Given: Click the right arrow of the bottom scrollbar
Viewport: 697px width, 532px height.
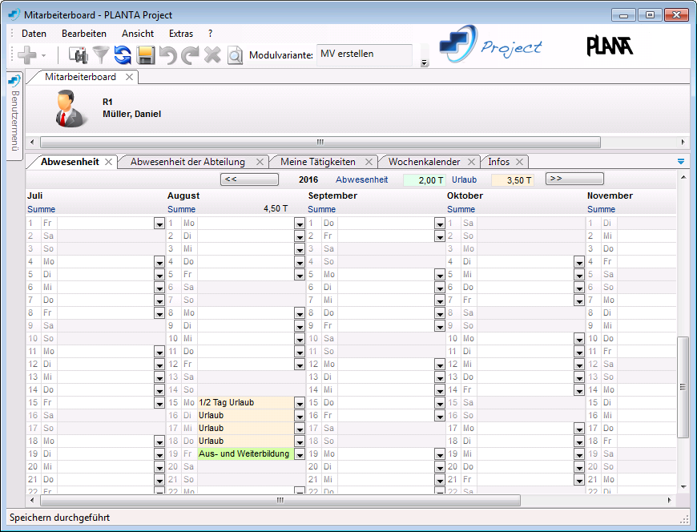Looking at the screenshot, I should (670, 501).
